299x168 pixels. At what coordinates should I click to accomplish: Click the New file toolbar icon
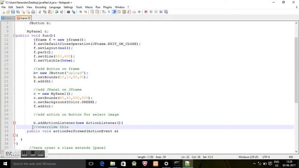[3, 12]
